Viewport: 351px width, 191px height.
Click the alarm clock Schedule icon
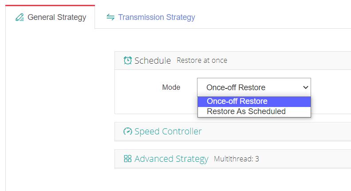pyautogui.click(x=128, y=61)
